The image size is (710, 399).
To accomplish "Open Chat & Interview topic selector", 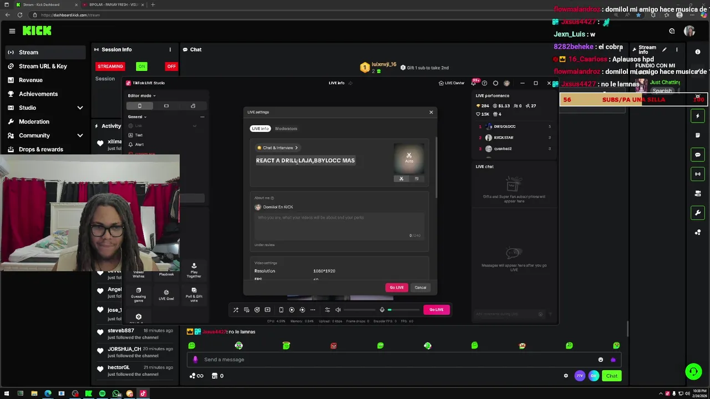I will 277,148.
